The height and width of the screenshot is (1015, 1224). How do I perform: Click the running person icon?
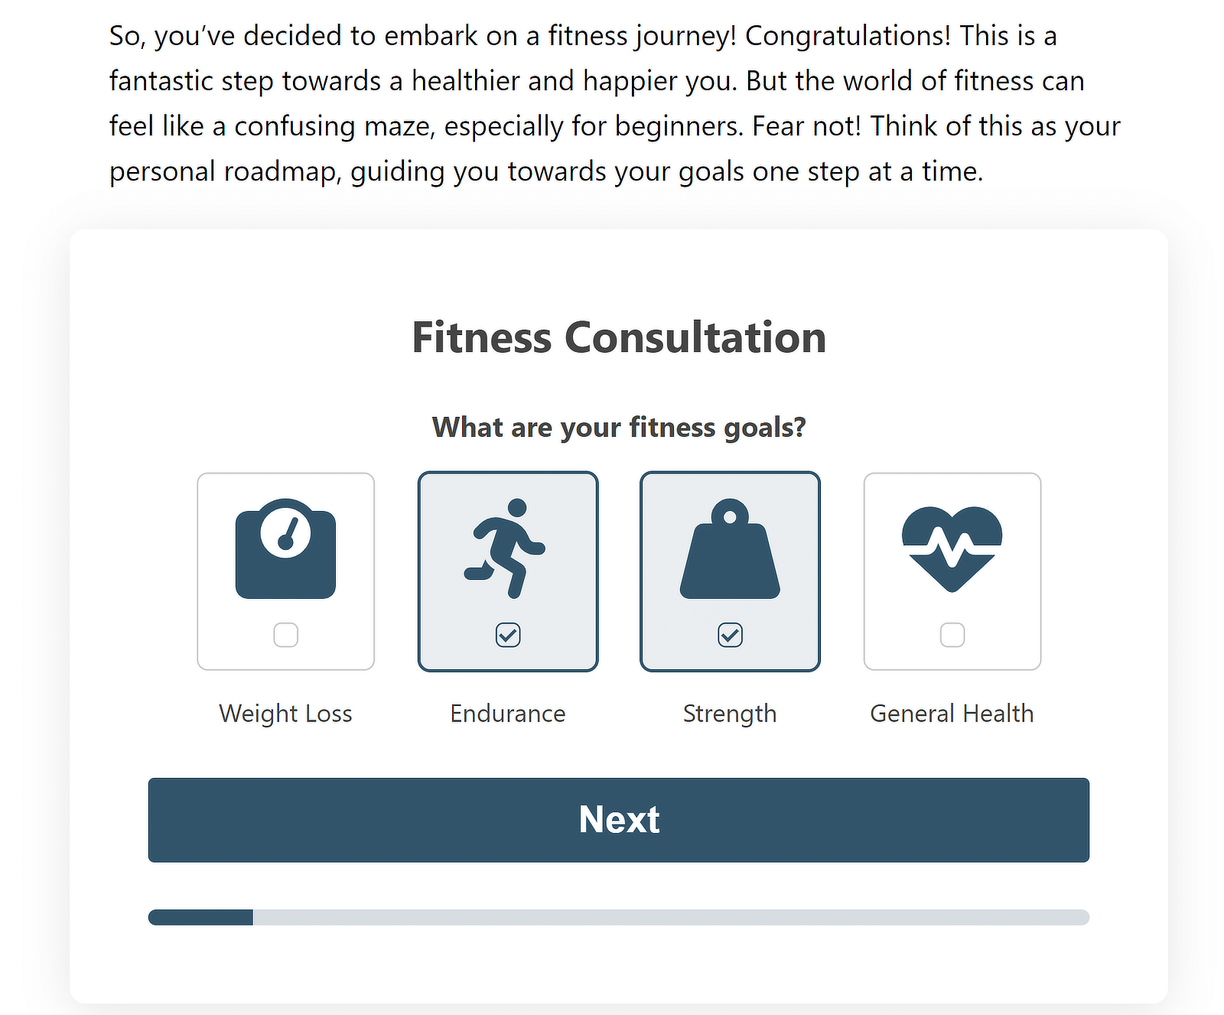505,548
